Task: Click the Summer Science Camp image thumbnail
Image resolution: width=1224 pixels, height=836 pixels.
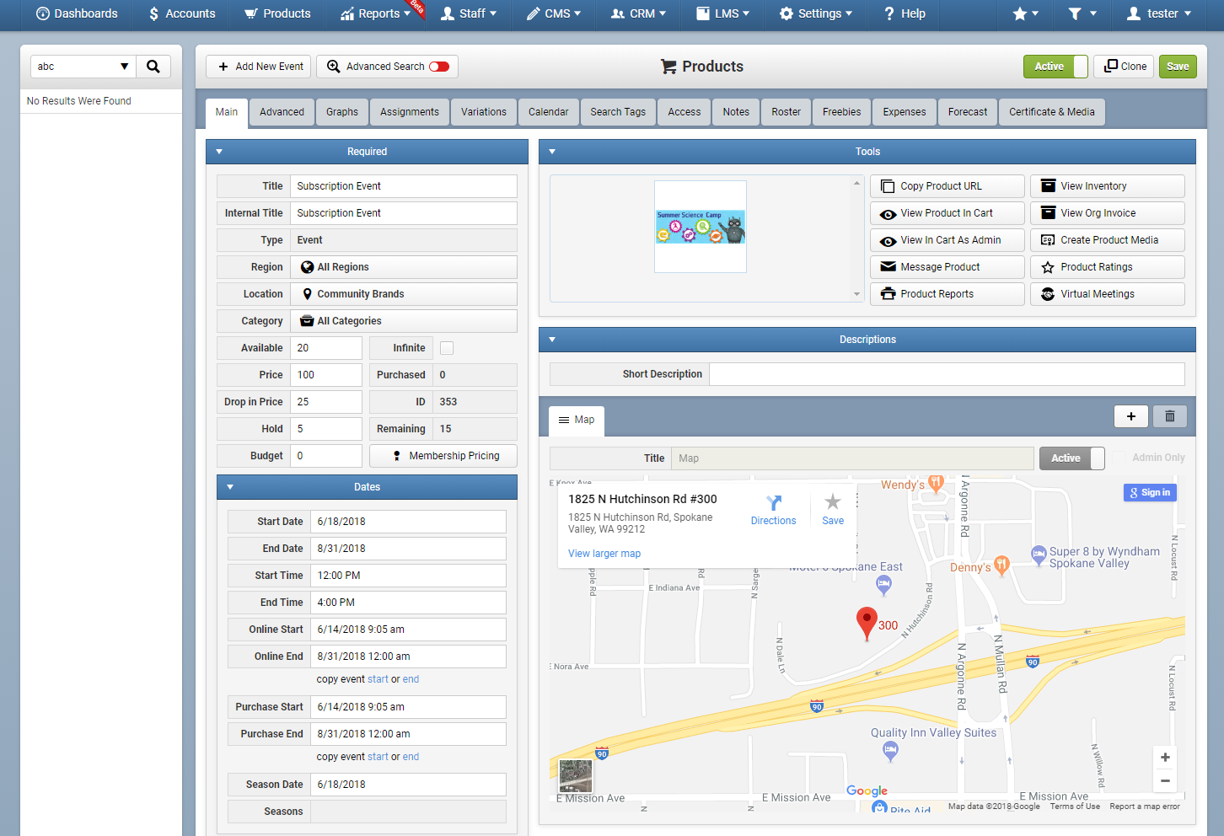Action: 701,227
